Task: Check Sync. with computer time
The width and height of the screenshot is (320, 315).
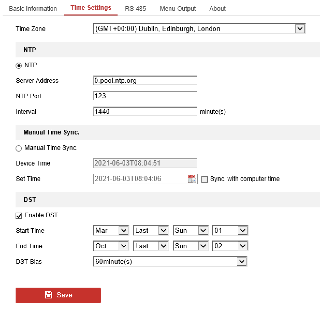Action: tap(205, 179)
